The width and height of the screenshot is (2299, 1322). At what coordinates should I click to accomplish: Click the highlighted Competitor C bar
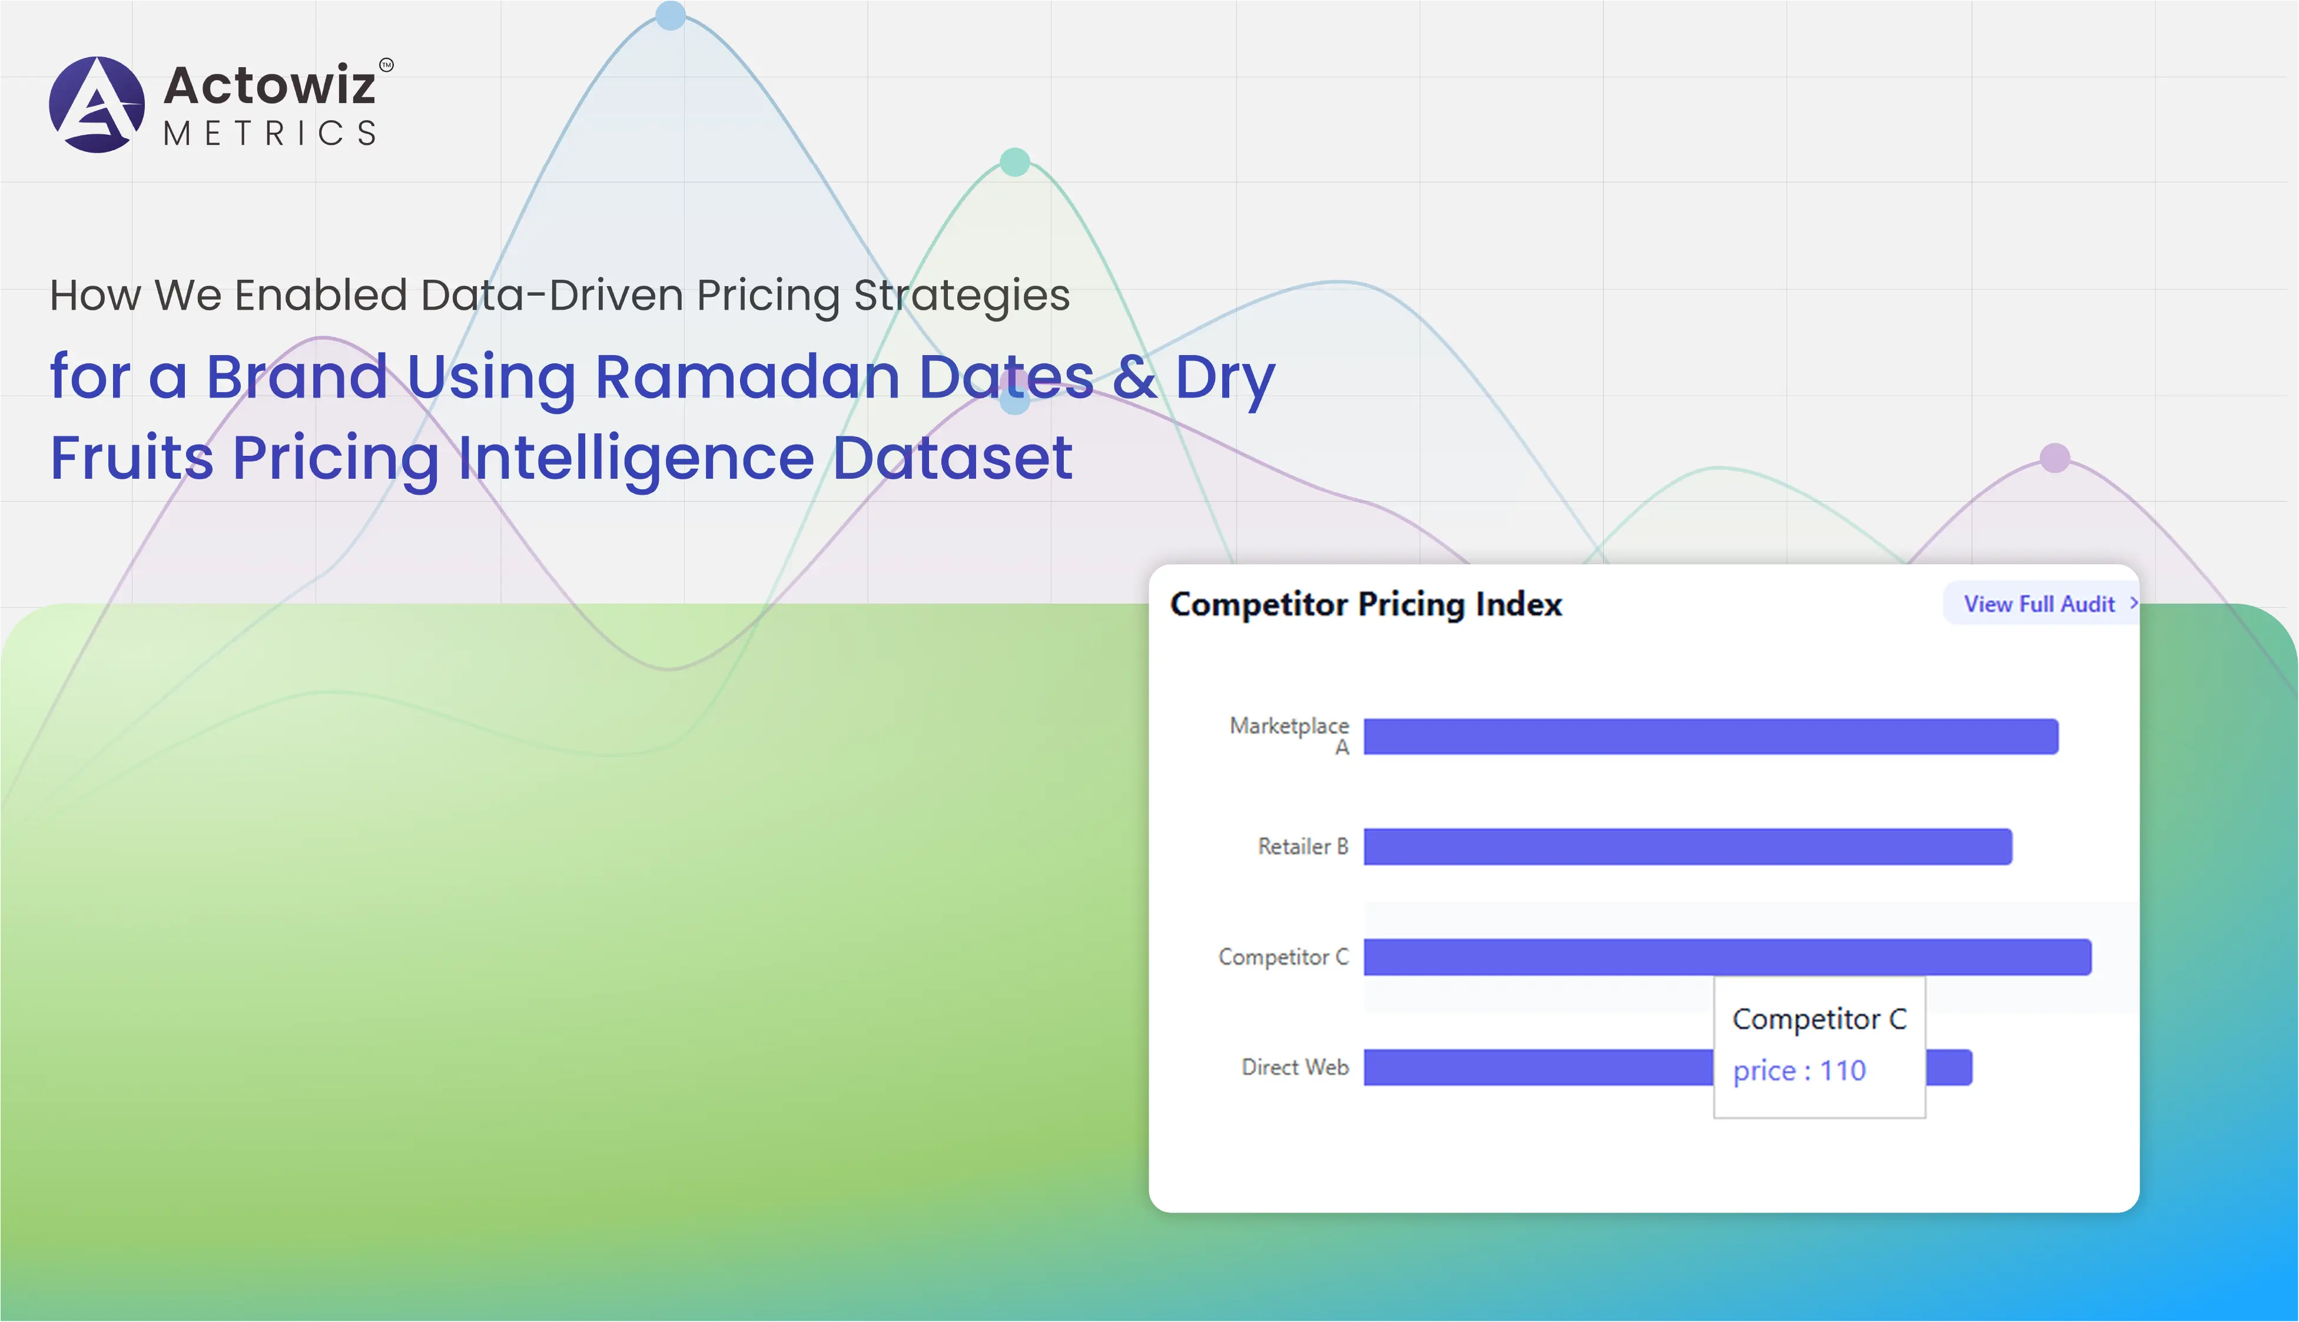(1726, 957)
